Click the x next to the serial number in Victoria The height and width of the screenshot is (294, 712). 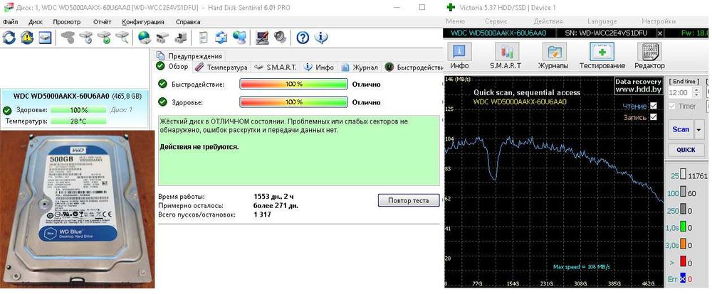point(660,33)
